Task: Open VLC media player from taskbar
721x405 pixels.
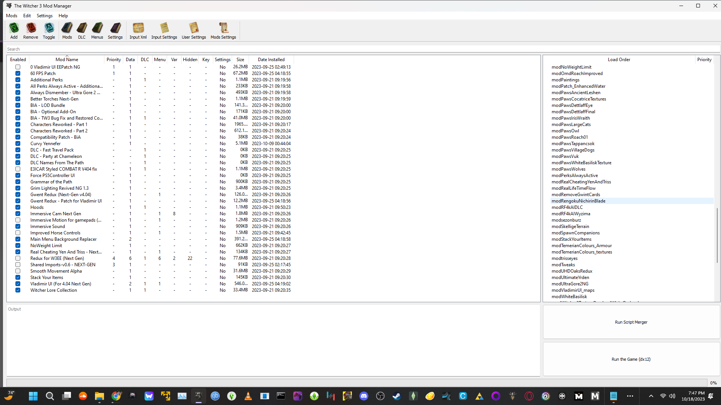Action: pos(248,396)
